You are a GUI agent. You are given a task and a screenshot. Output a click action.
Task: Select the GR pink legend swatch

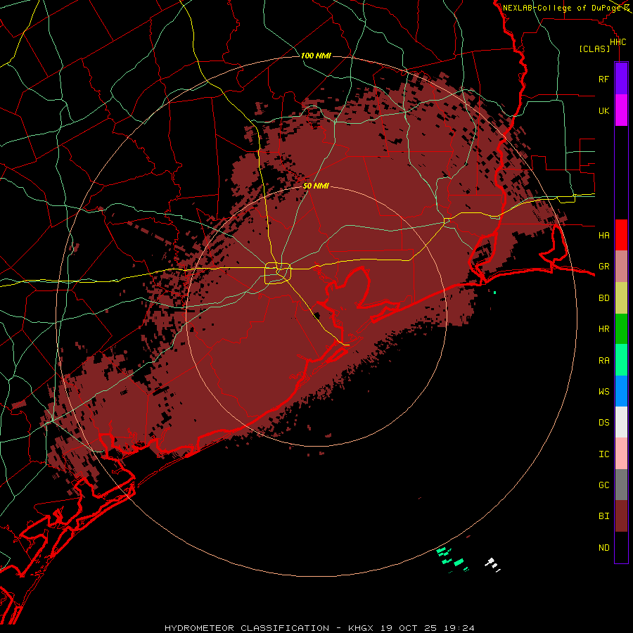621,266
